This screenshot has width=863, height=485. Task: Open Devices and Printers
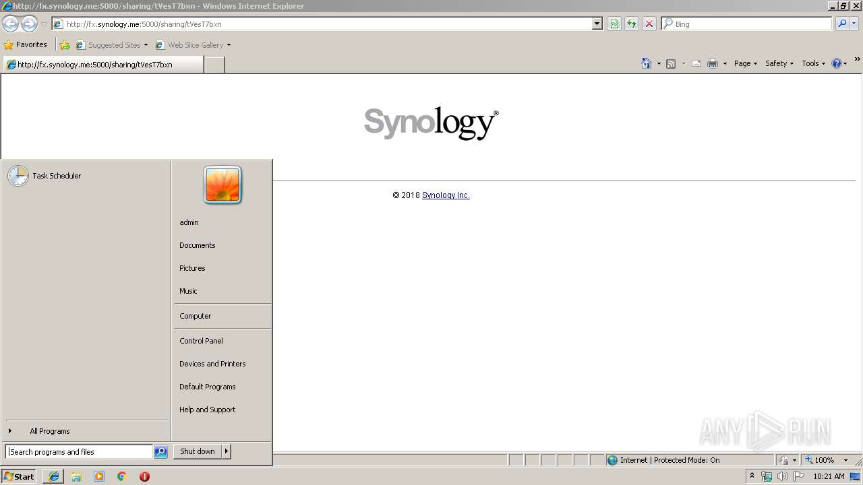[x=222, y=364]
